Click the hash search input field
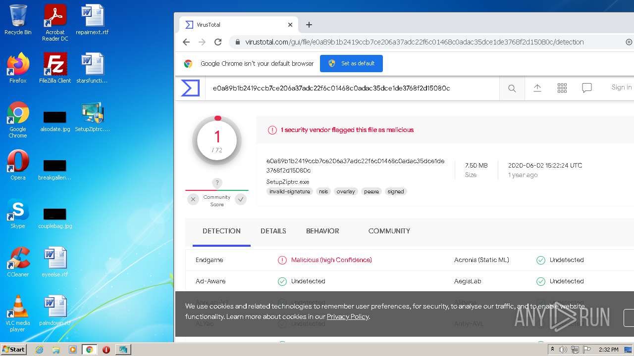The height and width of the screenshot is (356, 634). click(352, 88)
